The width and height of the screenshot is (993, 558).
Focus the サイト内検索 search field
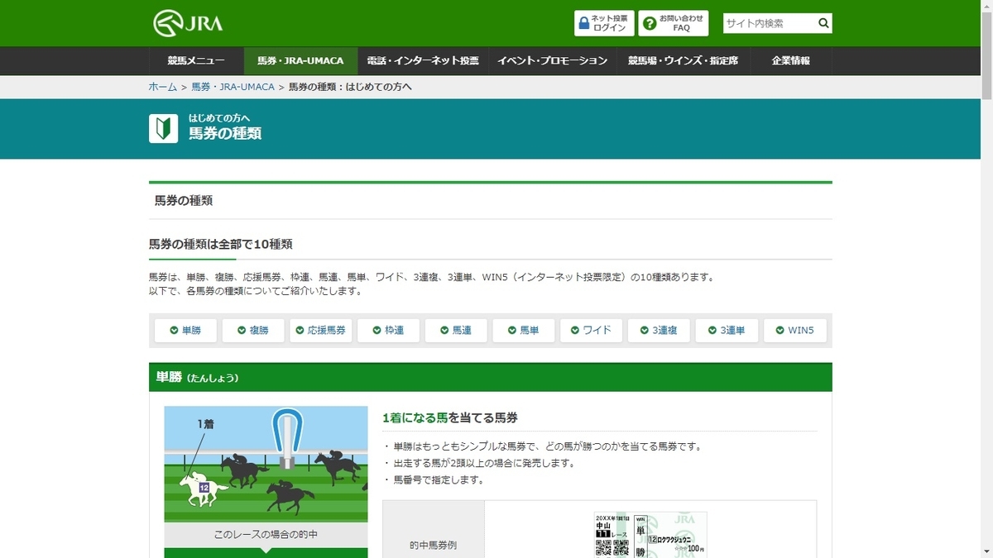(x=769, y=23)
